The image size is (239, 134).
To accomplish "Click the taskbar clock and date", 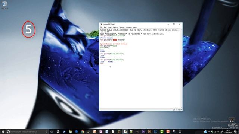I will [x=228, y=131].
